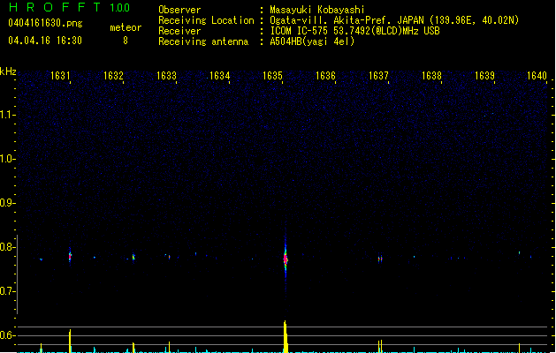Click the meteor count value 8
The height and width of the screenshot is (353, 556).
coord(126,41)
